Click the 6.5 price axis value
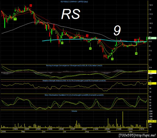This screenshot has width=157, height=138. (150, 60)
